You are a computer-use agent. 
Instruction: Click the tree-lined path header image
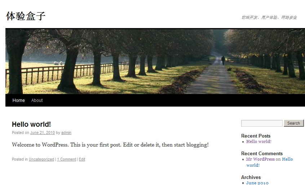tap(155, 61)
